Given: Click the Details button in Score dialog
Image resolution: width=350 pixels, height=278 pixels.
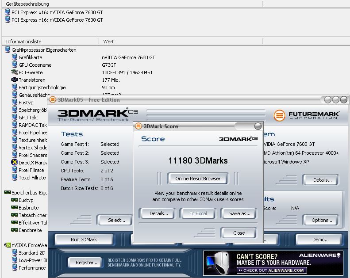Looking at the screenshot, I should click(158, 213).
